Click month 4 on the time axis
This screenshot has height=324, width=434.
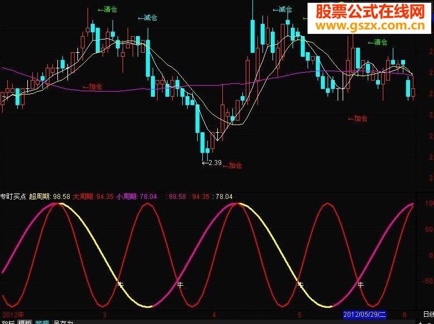[214, 315]
